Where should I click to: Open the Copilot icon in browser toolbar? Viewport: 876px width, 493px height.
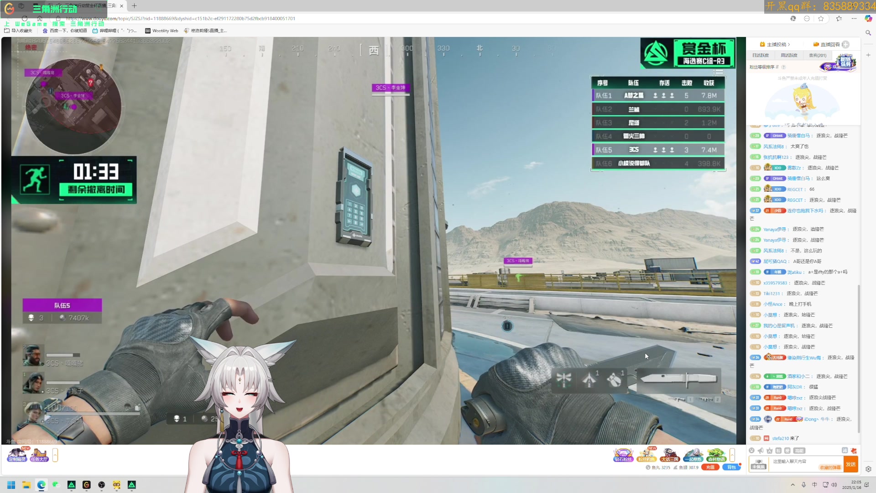pos(868,18)
